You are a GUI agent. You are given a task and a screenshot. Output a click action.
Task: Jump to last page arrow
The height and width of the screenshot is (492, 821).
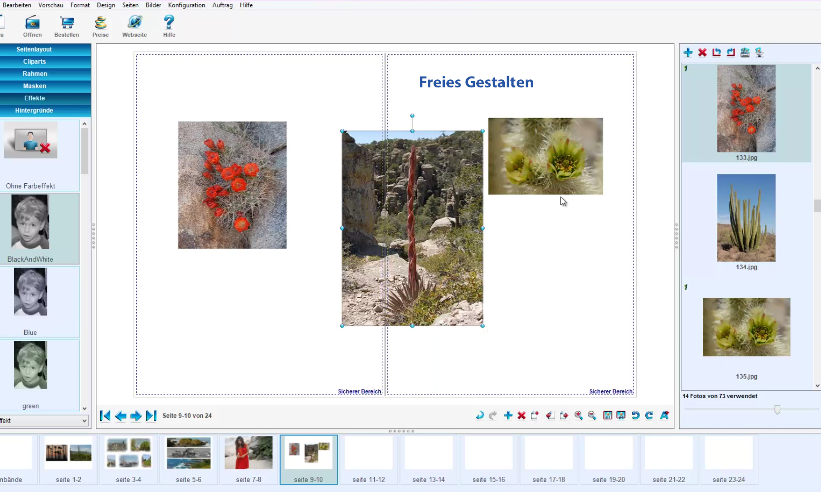tap(151, 416)
